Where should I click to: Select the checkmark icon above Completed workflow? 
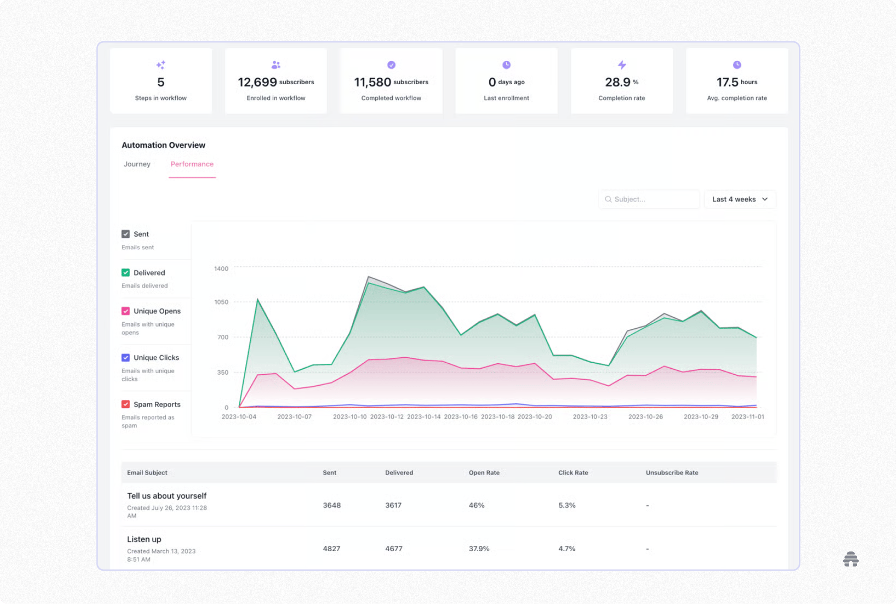pyautogui.click(x=391, y=64)
